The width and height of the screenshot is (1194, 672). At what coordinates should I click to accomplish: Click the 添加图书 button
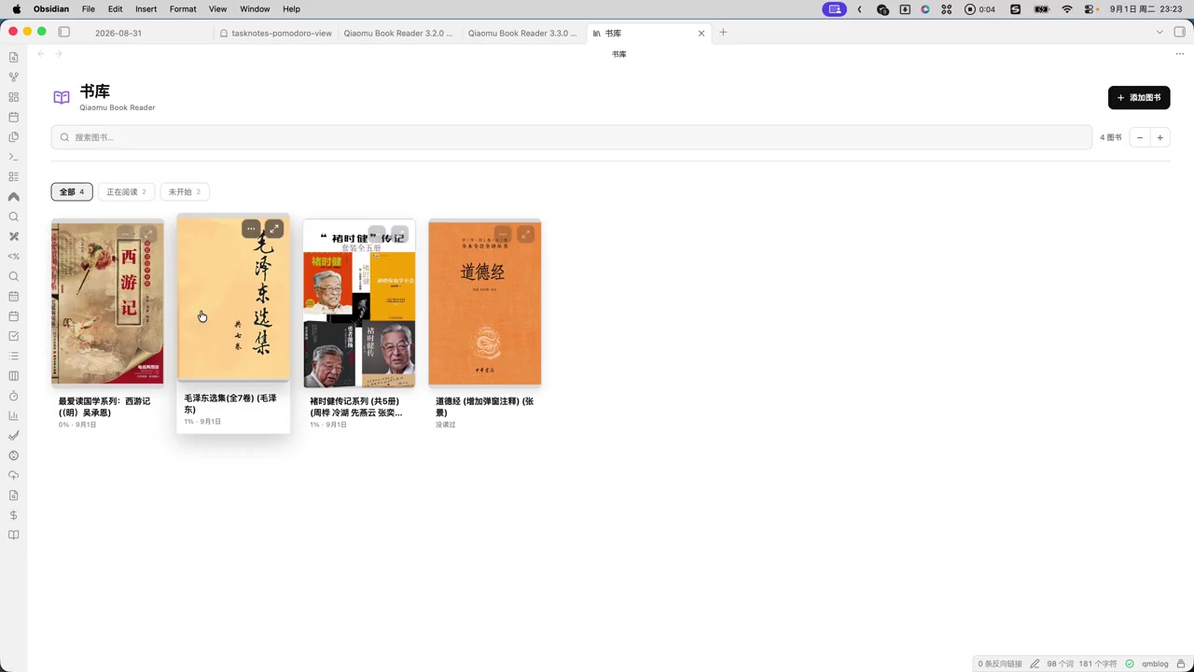1139,98
